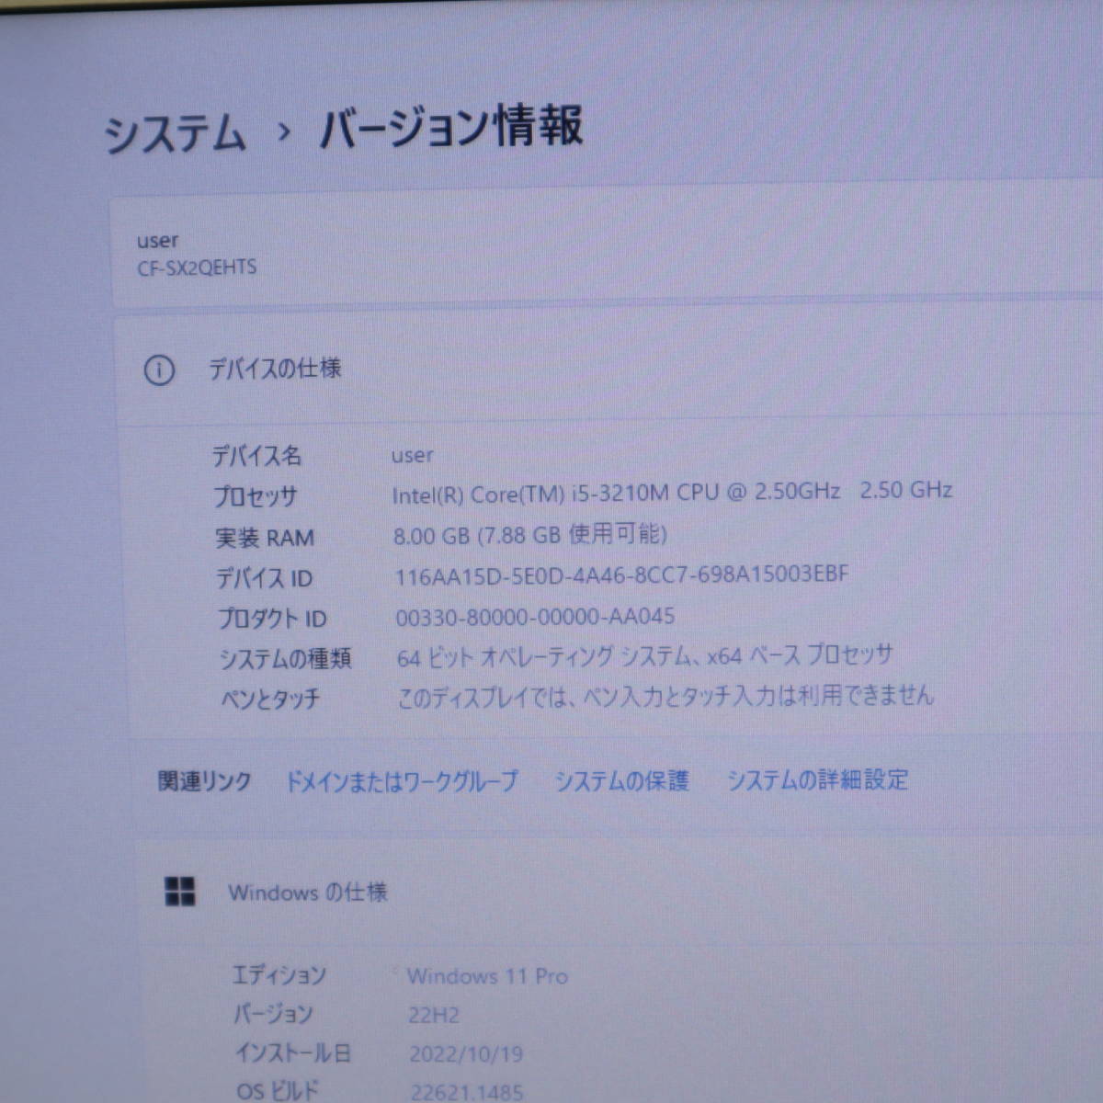Select the processor value Intel Core i5-3210M
The width and height of the screenshot is (1103, 1103).
[x=672, y=492]
